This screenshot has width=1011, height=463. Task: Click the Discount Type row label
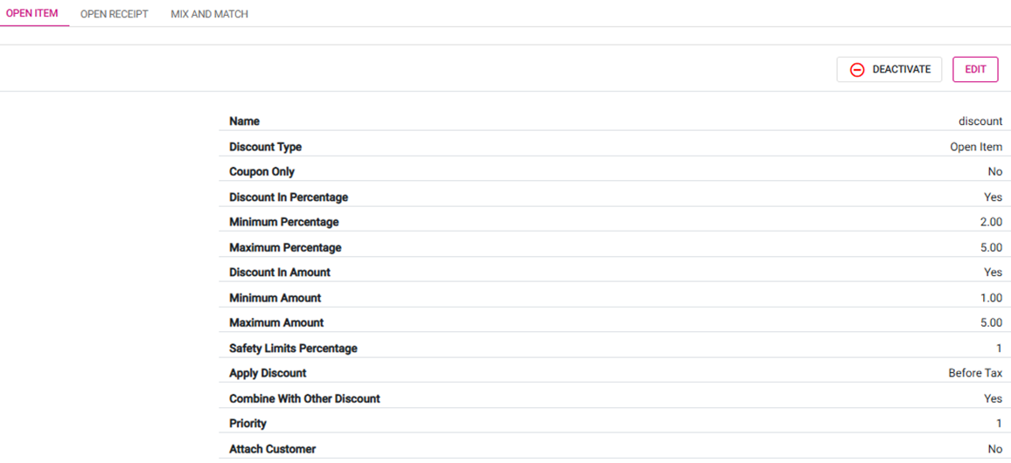pos(265,147)
